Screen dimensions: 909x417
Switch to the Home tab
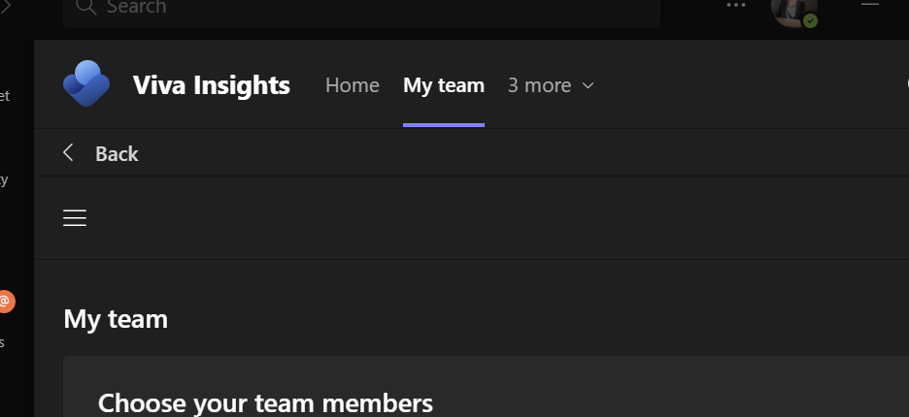tap(352, 85)
